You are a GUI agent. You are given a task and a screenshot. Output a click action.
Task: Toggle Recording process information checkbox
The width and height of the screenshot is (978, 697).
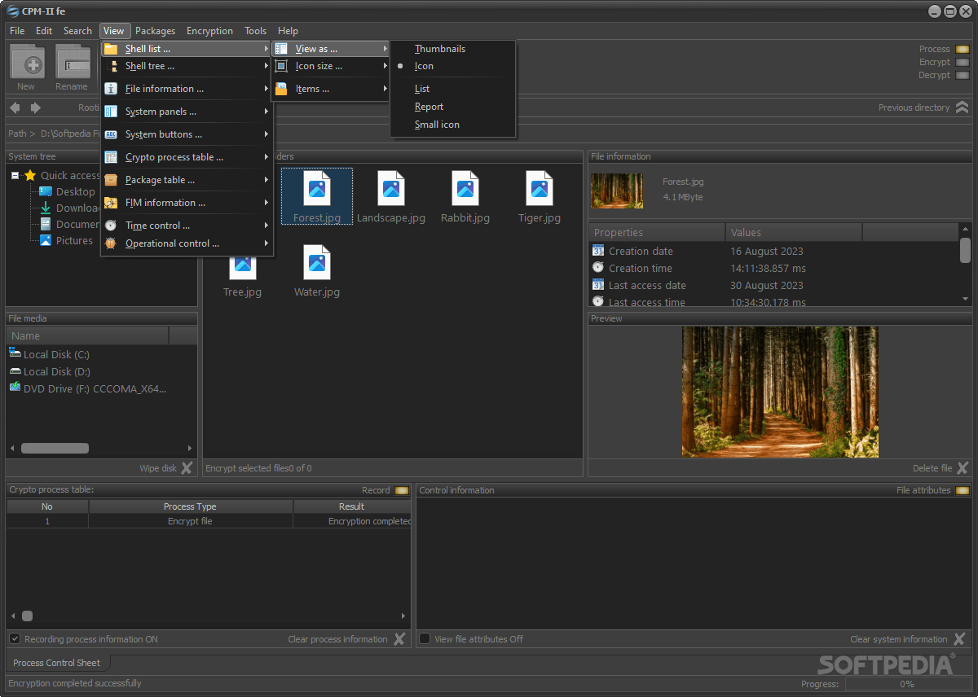point(15,639)
